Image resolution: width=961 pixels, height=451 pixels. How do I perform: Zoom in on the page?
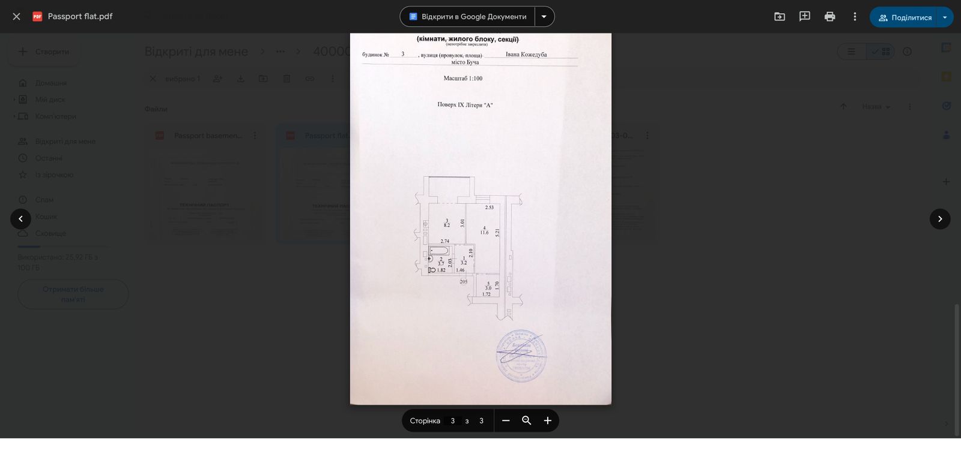coord(548,420)
